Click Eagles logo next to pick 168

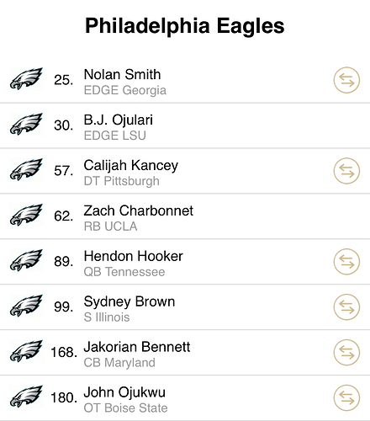[26, 351]
